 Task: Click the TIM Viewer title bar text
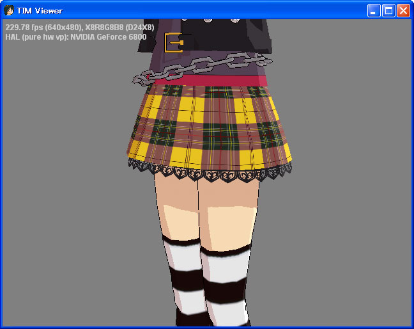click(40, 11)
